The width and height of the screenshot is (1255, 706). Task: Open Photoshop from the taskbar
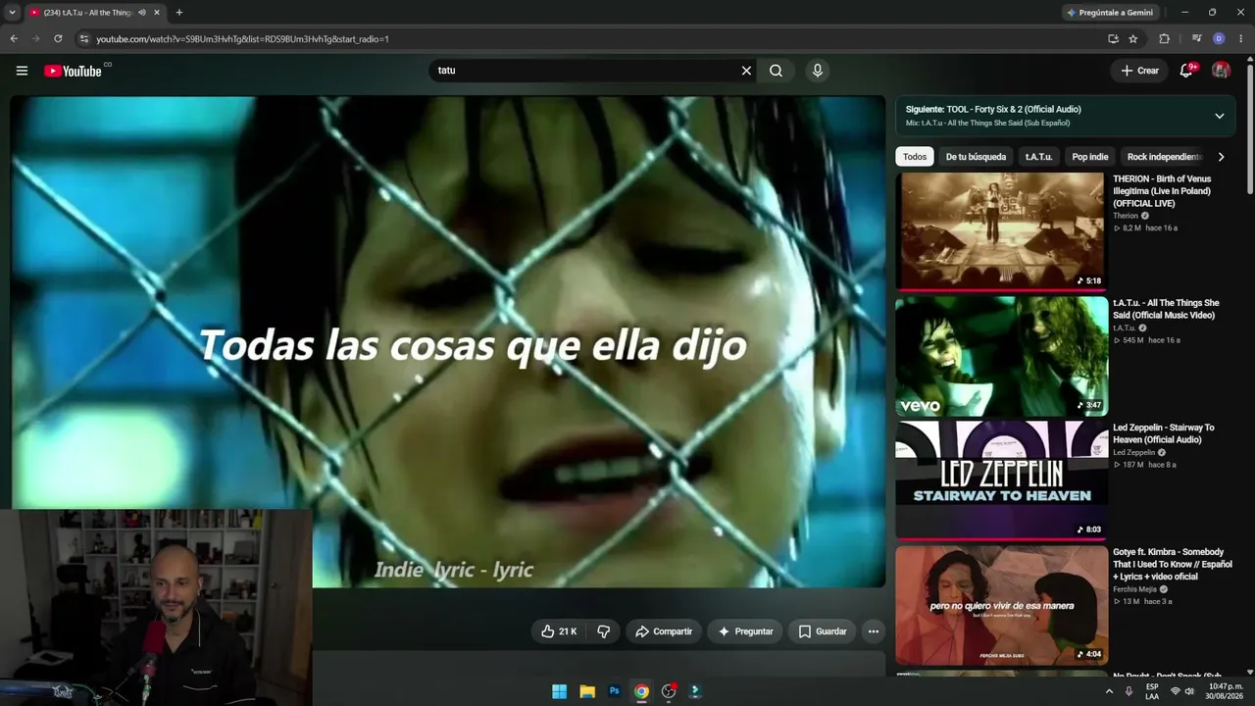tap(614, 691)
